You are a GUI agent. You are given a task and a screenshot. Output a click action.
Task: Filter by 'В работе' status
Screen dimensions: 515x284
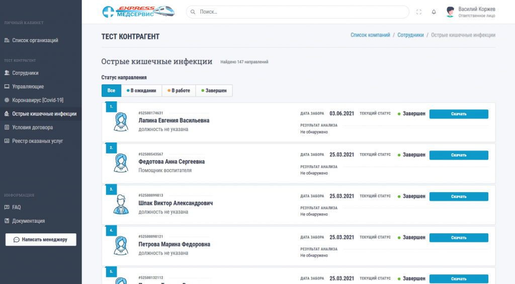pyautogui.click(x=179, y=91)
